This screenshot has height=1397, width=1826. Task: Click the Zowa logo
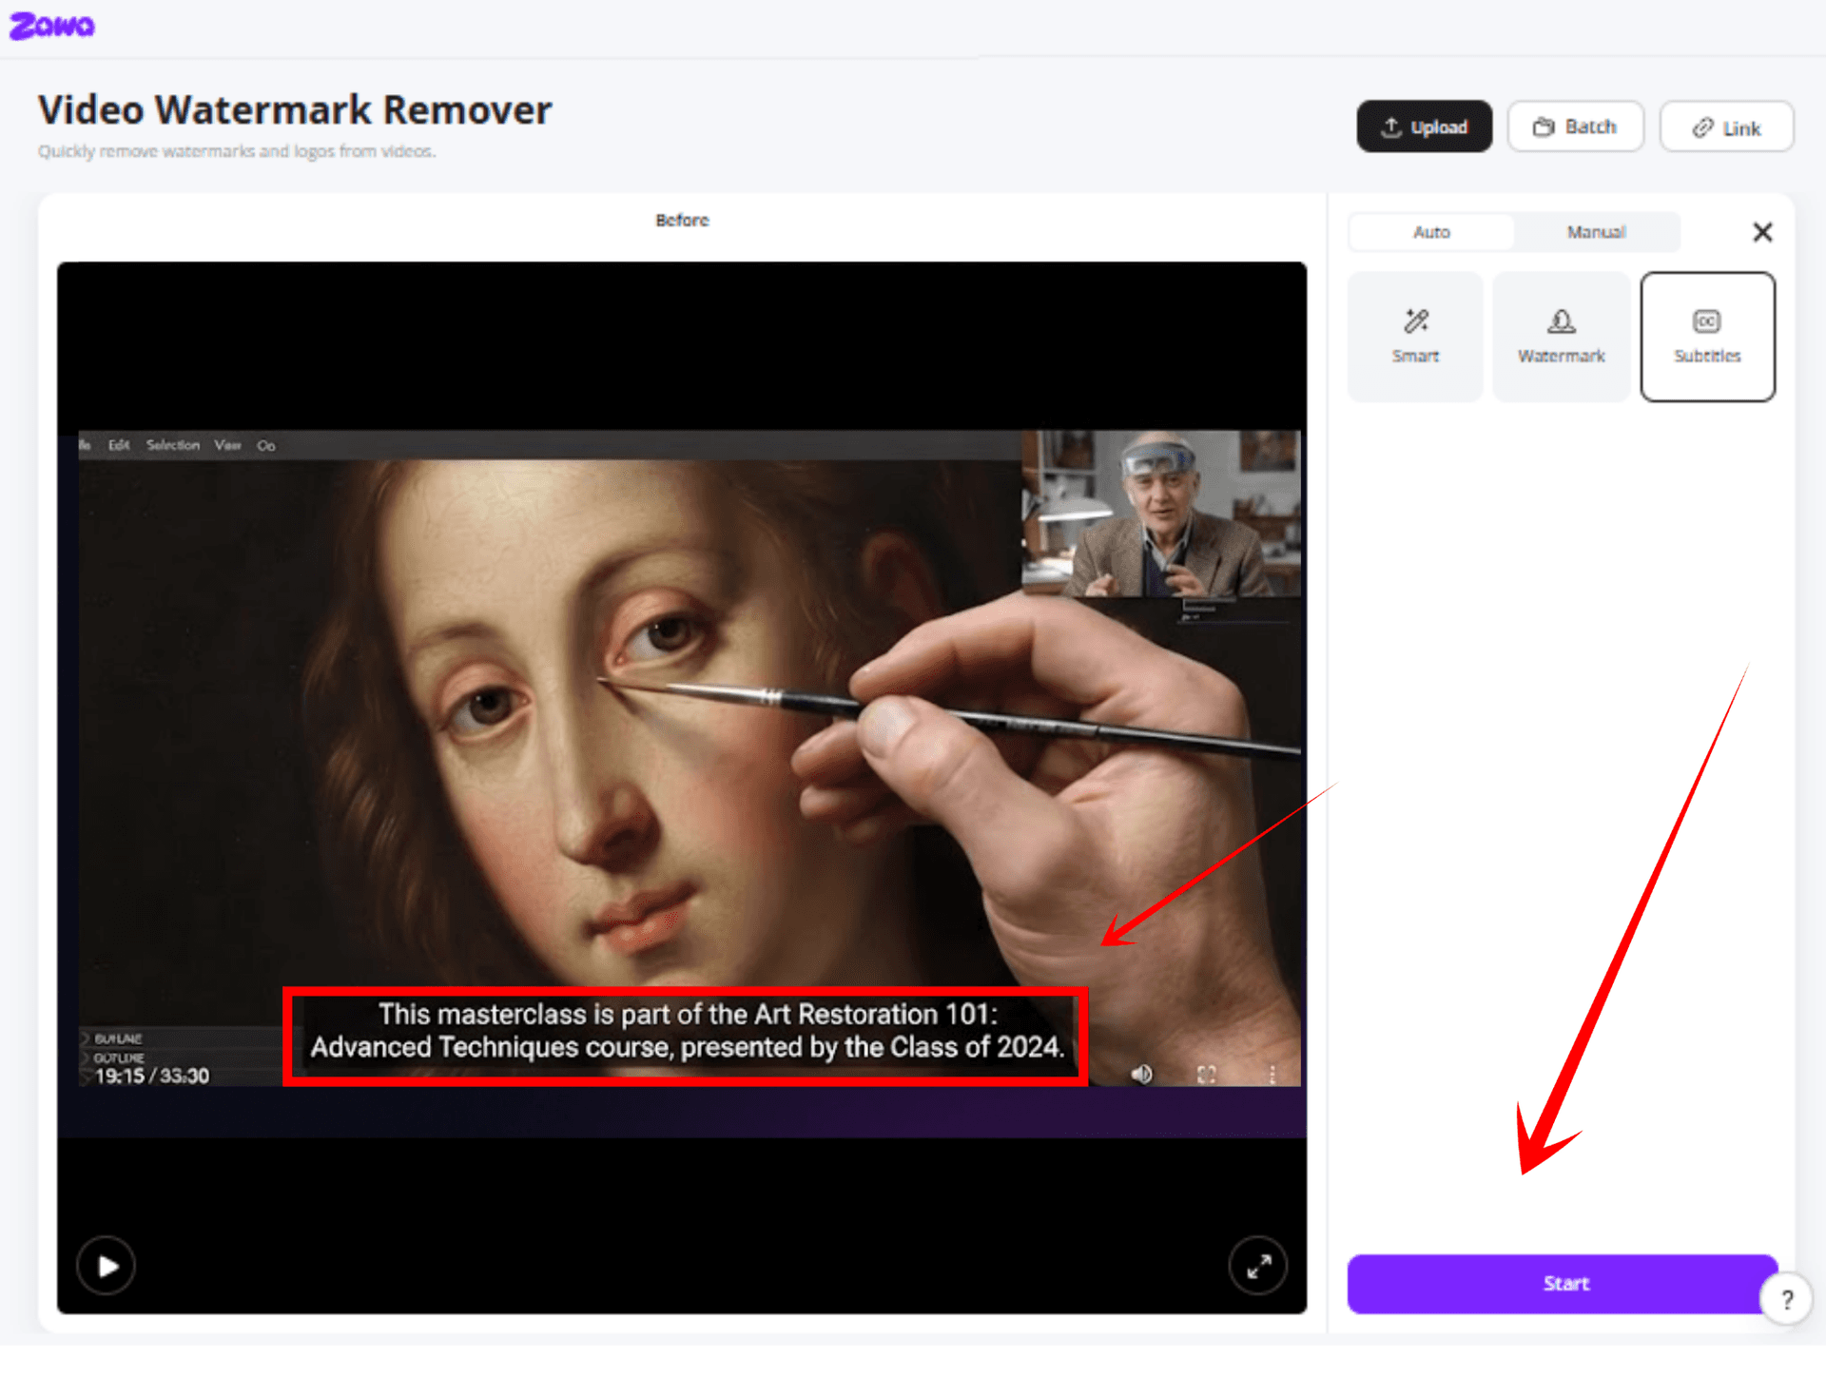click(52, 26)
